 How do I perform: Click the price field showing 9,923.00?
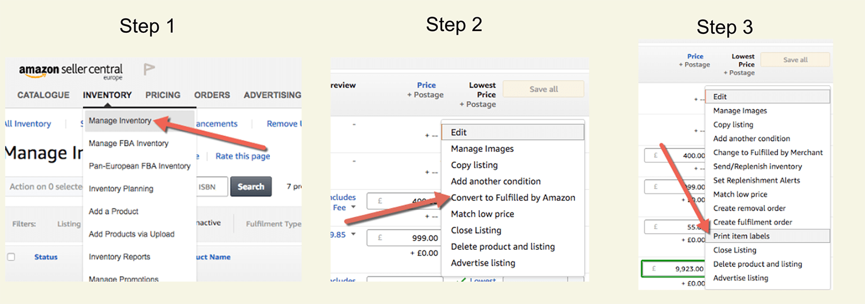pyautogui.click(x=674, y=268)
